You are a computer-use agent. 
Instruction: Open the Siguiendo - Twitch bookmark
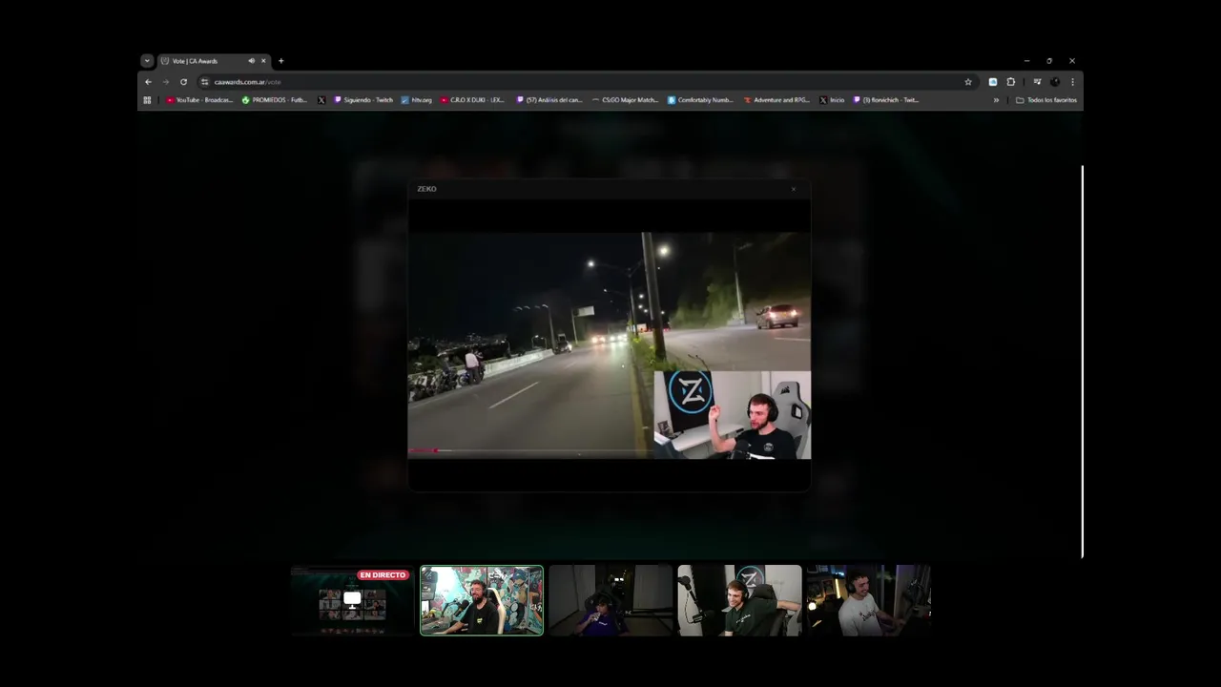coord(363,100)
